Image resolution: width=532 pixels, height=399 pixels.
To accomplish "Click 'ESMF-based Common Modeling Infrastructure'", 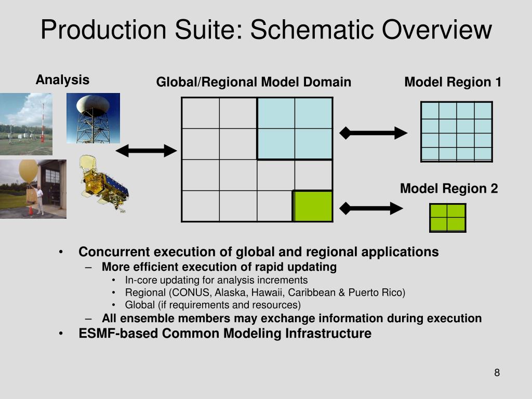I will [x=225, y=333].
